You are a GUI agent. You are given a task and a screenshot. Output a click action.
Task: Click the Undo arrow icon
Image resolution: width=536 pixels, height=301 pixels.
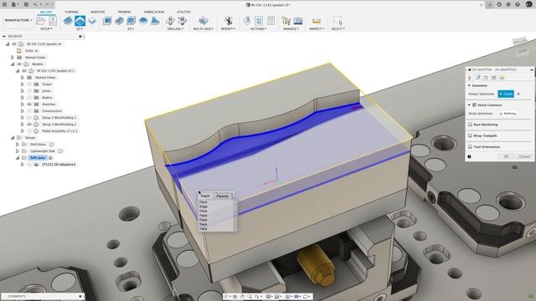pos(35,5)
